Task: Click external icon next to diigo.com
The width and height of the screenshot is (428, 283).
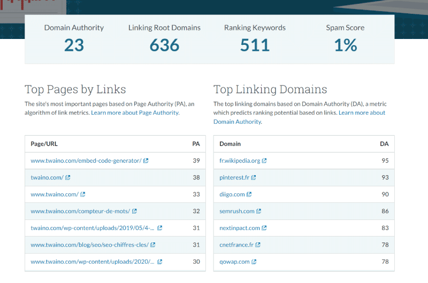Action: pyautogui.click(x=249, y=194)
